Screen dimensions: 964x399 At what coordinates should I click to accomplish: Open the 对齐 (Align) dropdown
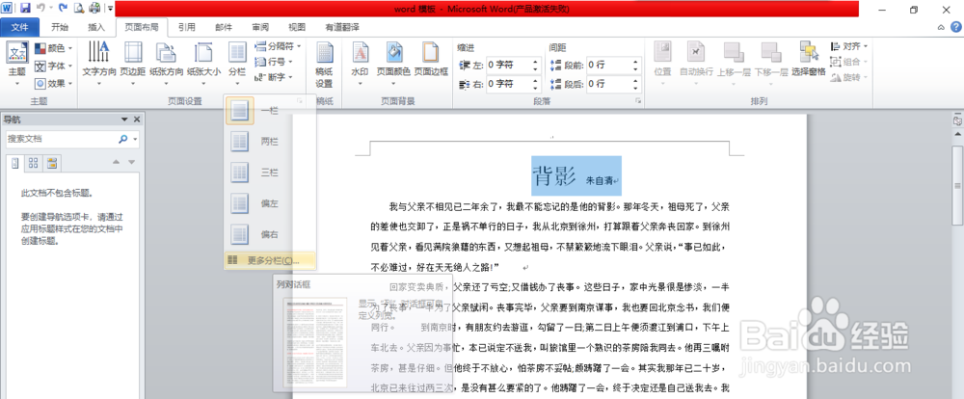coord(848,46)
